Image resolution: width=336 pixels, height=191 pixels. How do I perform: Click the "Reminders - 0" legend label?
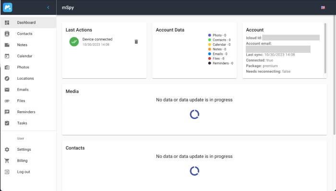(x=223, y=63)
